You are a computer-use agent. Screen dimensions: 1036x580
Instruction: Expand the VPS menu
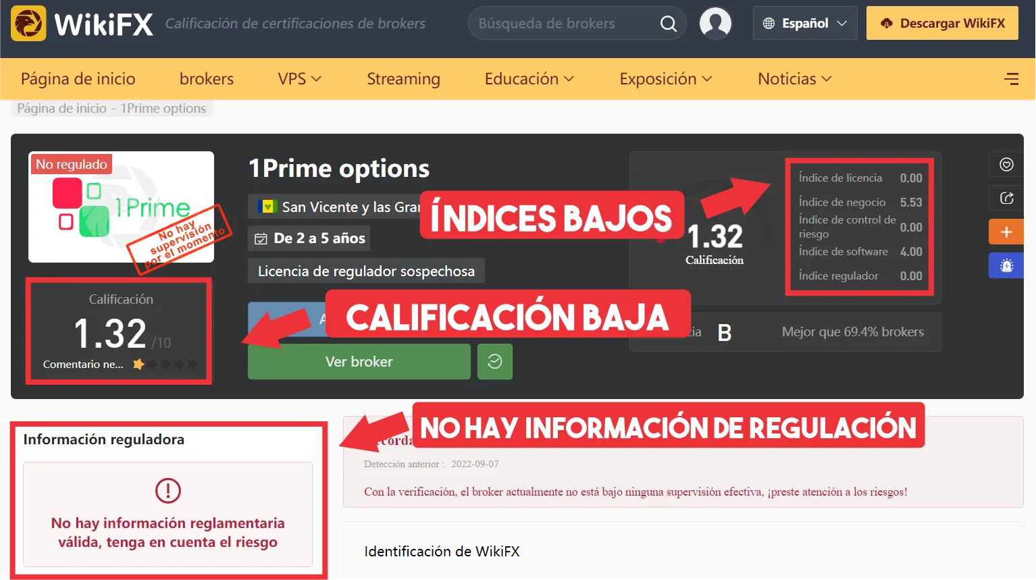click(x=299, y=79)
